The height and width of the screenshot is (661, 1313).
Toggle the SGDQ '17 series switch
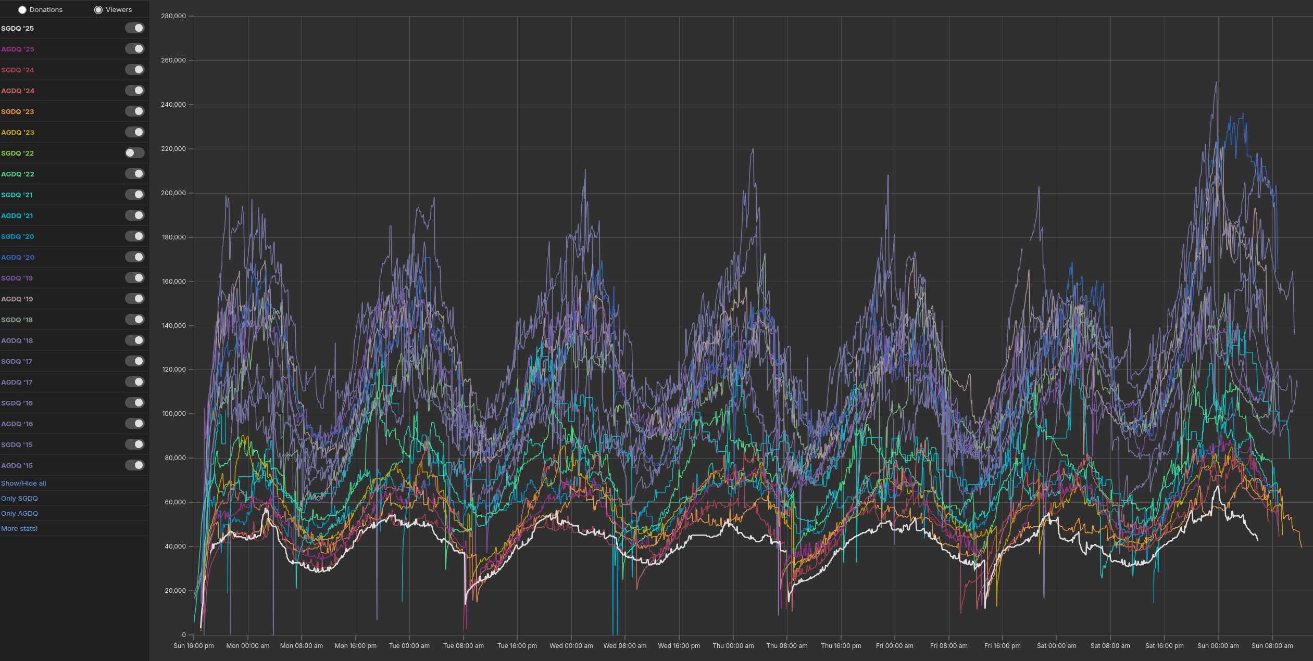click(x=135, y=361)
